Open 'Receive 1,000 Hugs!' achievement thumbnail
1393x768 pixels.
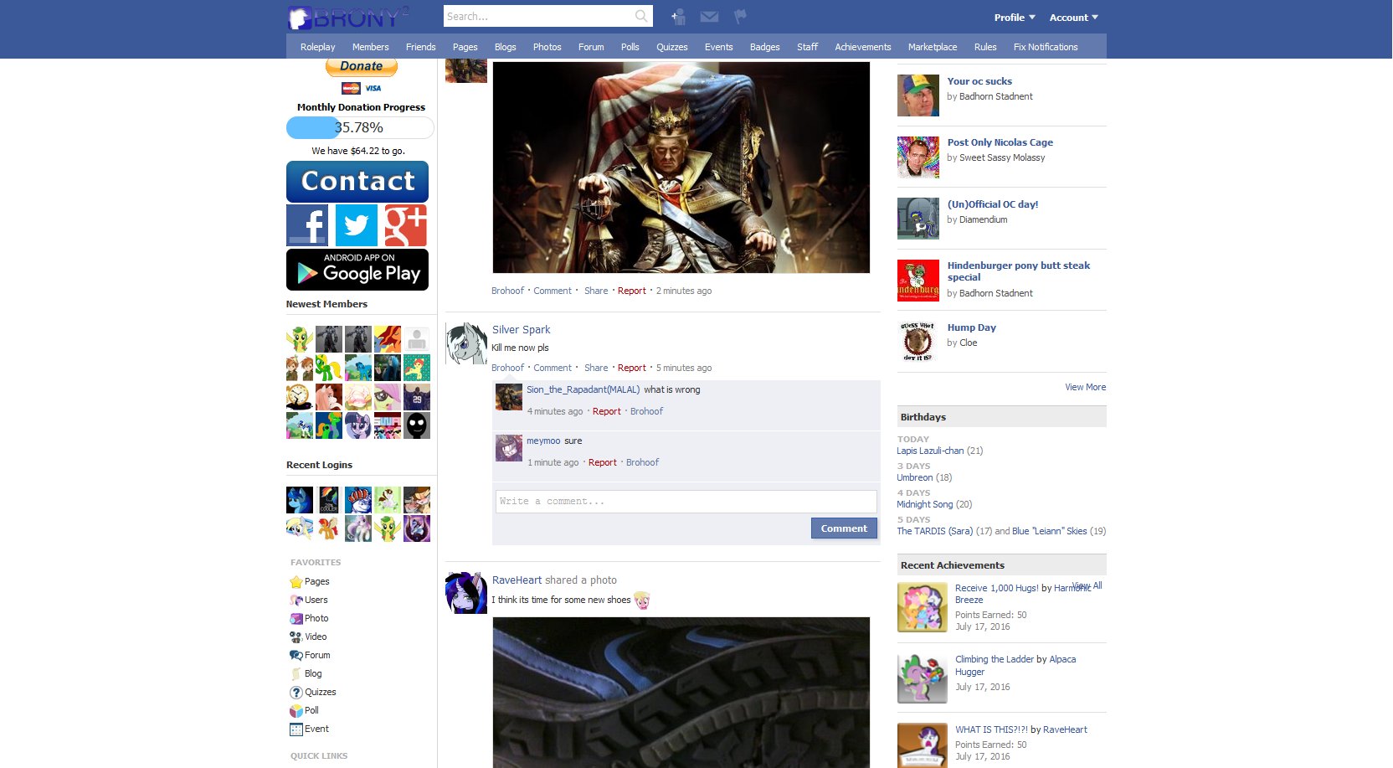click(923, 607)
